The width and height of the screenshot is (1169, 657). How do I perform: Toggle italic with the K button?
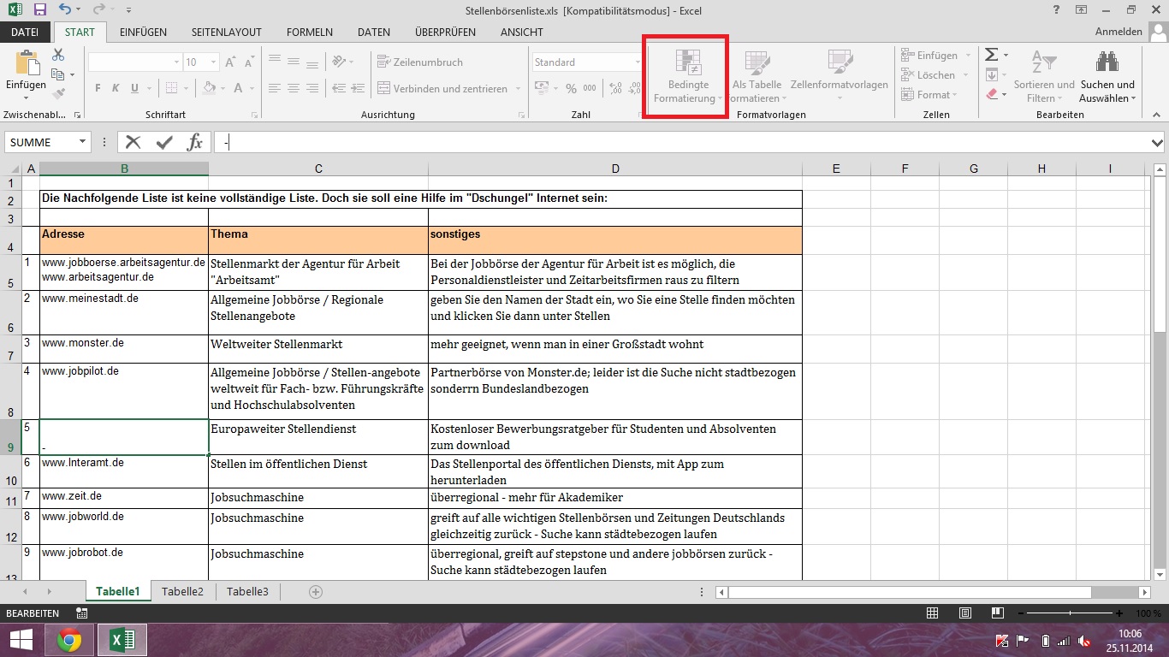coord(116,88)
